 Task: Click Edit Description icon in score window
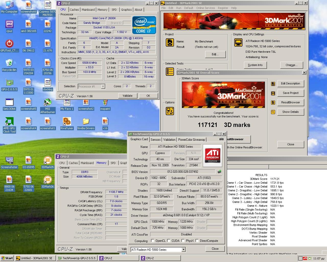pos(273,83)
